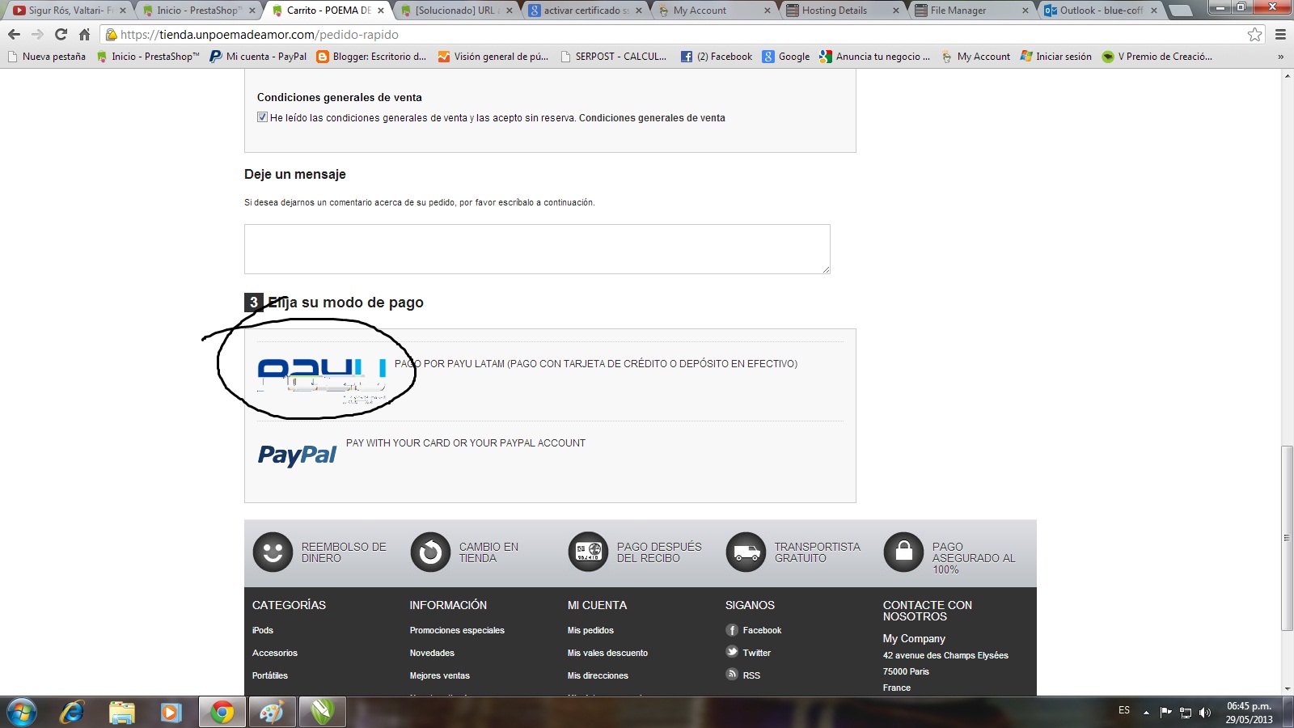Click the ES language indicator in taskbar

[x=1124, y=710]
